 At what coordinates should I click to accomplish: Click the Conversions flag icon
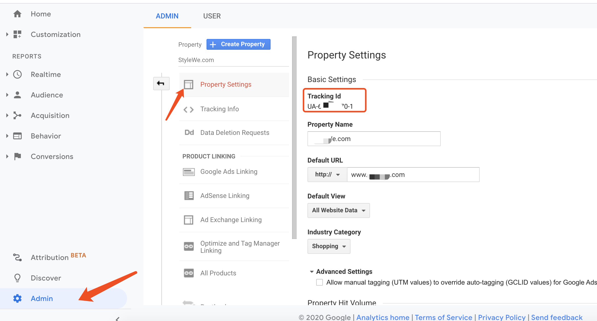(x=17, y=156)
